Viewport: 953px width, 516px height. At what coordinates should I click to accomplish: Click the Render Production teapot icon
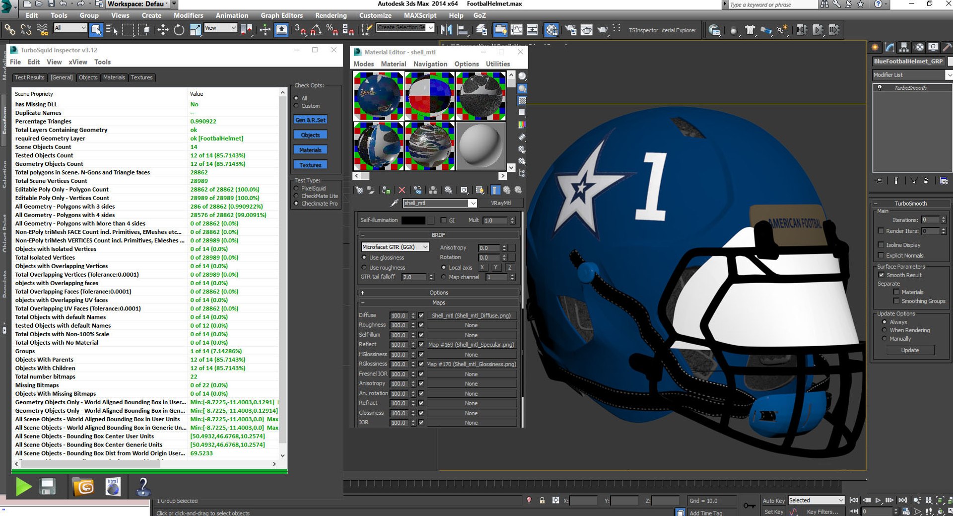602,30
